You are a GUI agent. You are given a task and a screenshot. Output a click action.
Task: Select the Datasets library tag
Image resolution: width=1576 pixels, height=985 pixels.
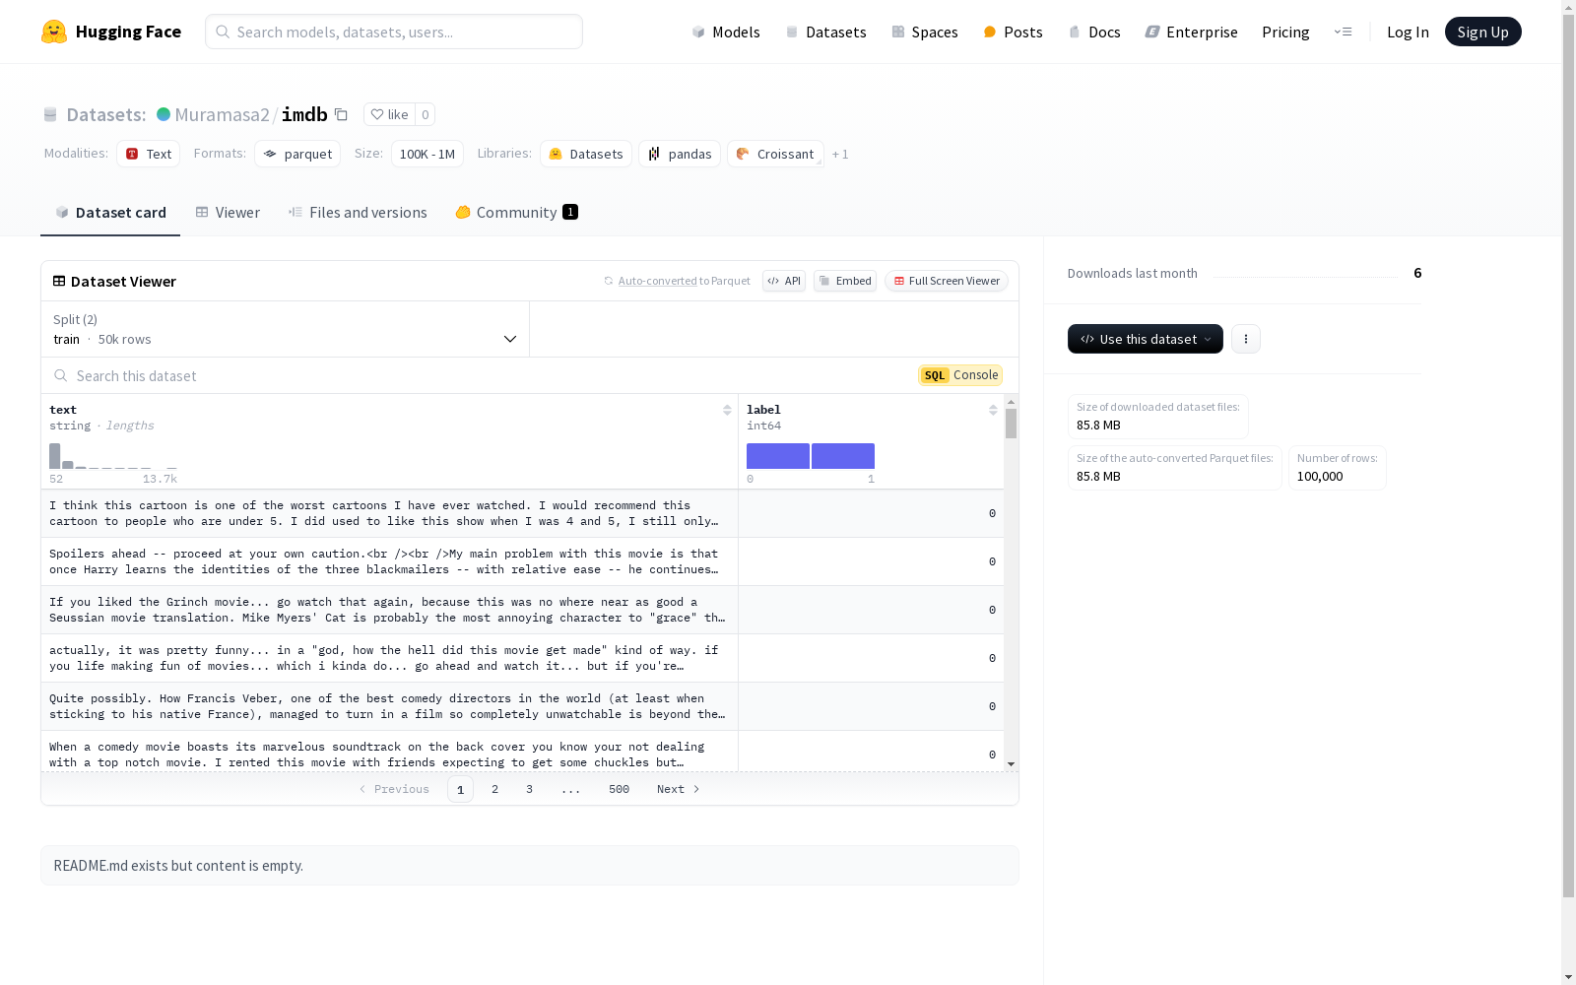pos(586,154)
